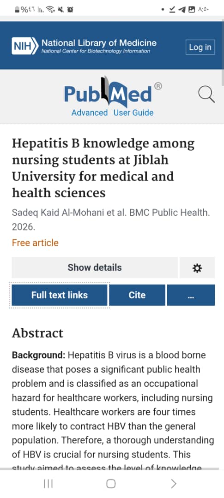The image size is (224, 498).
Task: Expand Show details section
Action: pyautogui.click(x=95, y=268)
